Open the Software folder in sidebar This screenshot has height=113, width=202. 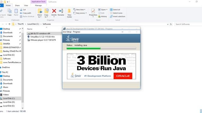coord(7,59)
